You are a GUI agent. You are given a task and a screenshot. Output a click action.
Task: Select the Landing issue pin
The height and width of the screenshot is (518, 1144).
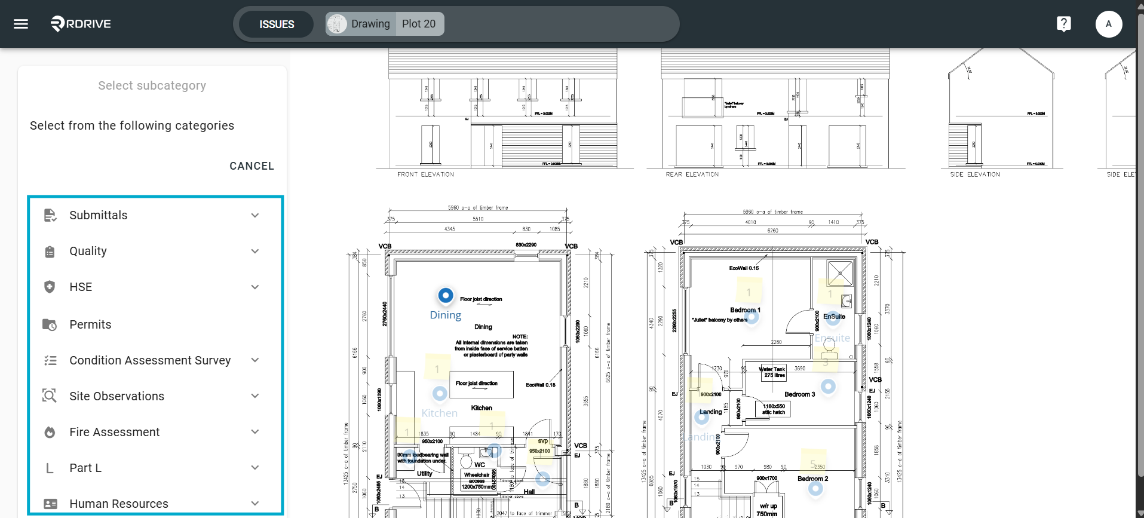[702, 417]
